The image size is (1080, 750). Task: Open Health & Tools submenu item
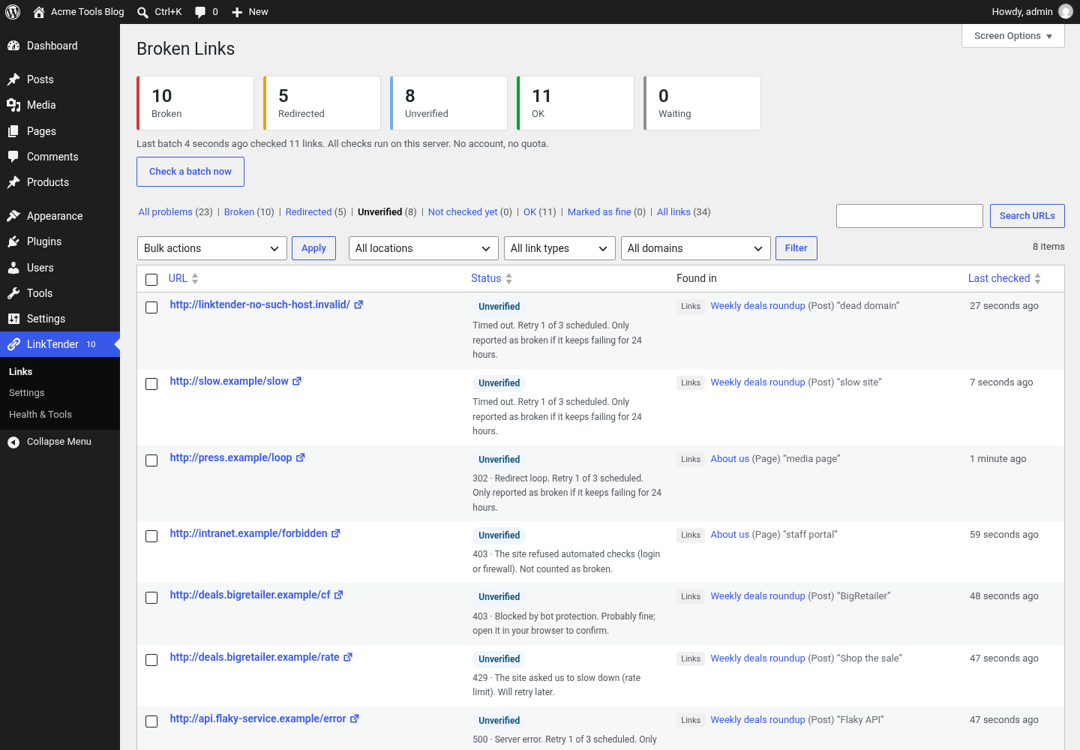[40, 415]
